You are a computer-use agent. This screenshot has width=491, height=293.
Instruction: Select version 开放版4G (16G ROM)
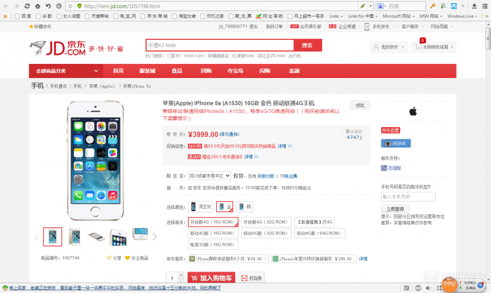(x=213, y=222)
